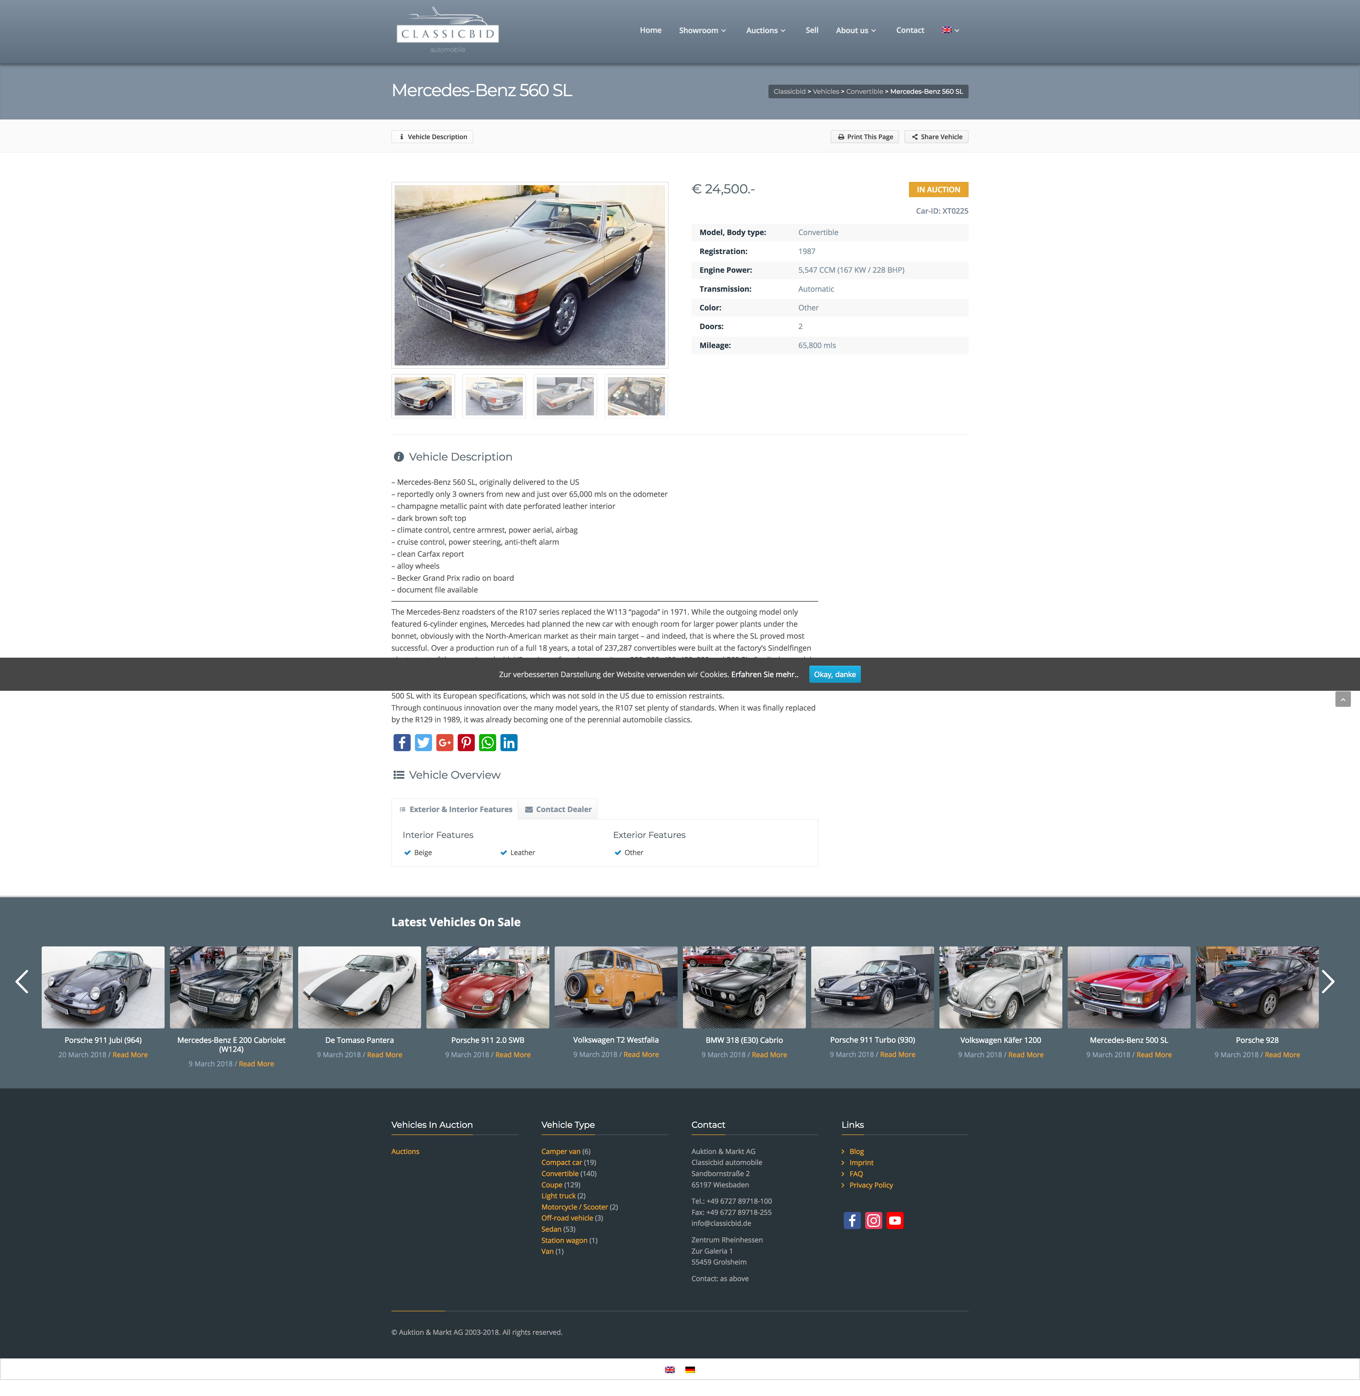This screenshot has height=1396, width=1360.
Task: Click Motorcycle / Scooter type link
Action: [x=574, y=1207]
